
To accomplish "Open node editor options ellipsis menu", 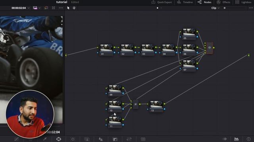I will (251, 8).
